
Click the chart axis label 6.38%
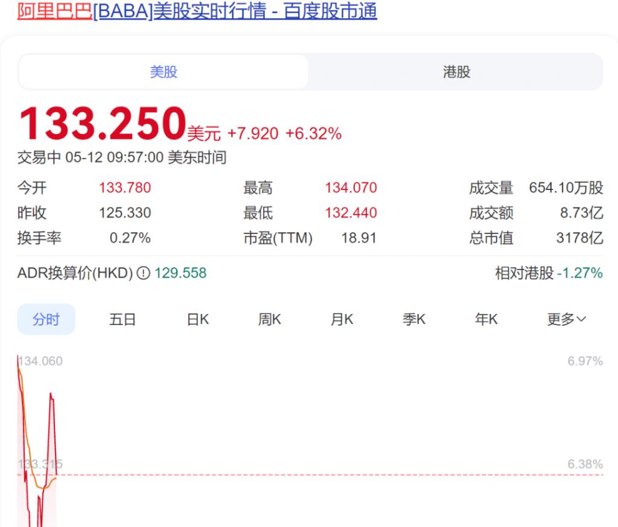585,464
